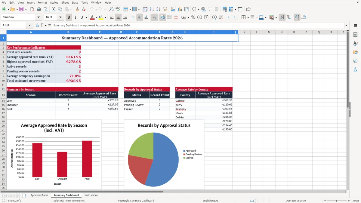This screenshot has width=361, height=203.
Task: Format selection as date
Action: pos(206,17)
